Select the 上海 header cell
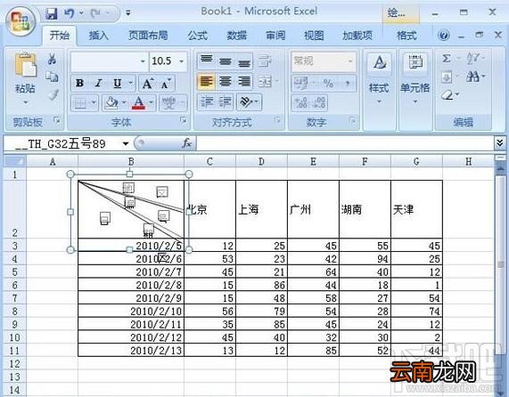509x397 pixels. coord(262,209)
